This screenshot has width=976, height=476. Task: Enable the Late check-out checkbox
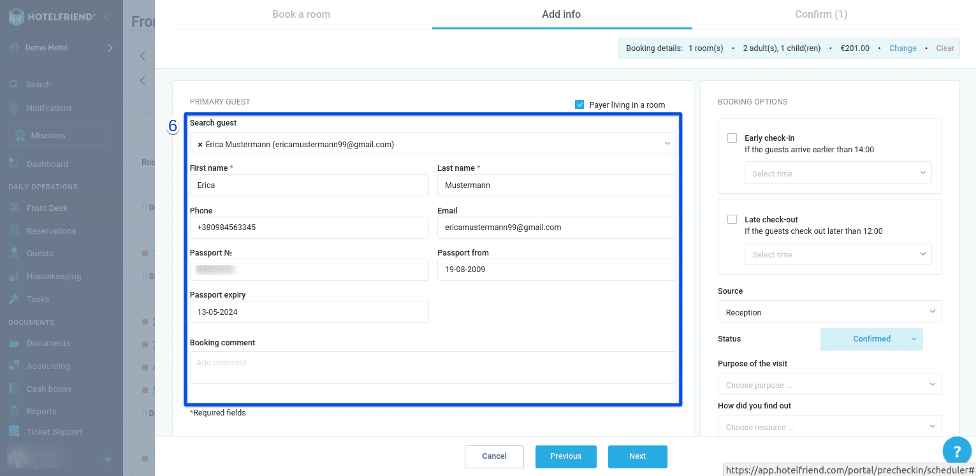click(731, 219)
